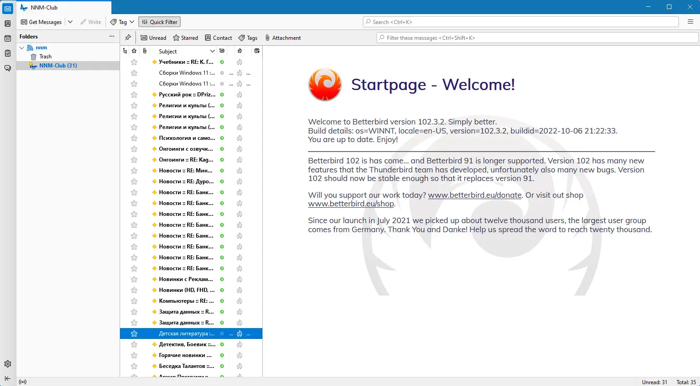Image resolution: width=700 pixels, height=386 pixels.
Task: Star the 'Русский рок' message
Action: coord(134,95)
